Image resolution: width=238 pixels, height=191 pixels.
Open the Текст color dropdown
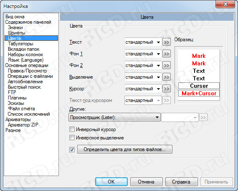pyautogui.click(x=143, y=42)
